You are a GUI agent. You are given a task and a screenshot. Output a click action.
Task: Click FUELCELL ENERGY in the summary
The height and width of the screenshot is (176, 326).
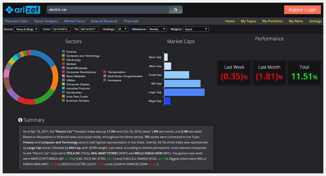coord(136,159)
